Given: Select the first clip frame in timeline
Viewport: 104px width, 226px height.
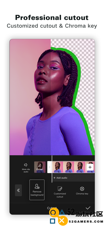Looking at the screenshot, I should click(57, 167).
